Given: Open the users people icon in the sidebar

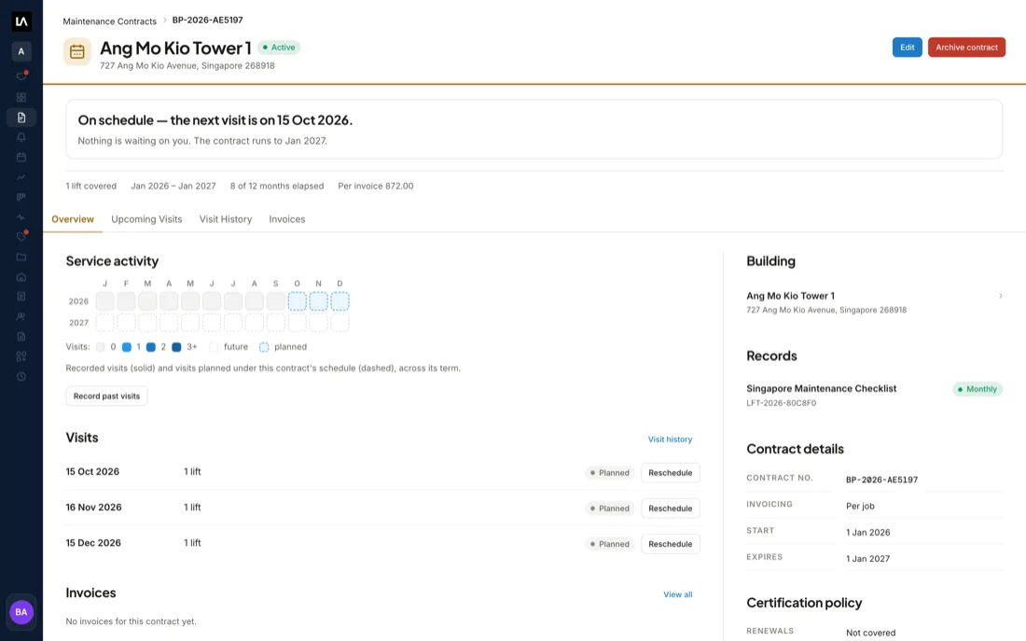Looking at the screenshot, I should [x=21, y=317].
